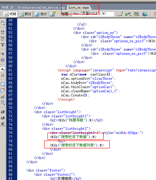Open the PrintLocationCode_Action.asp tab
The width and height of the screenshot is (156, 180).
[x=41, y=7]
